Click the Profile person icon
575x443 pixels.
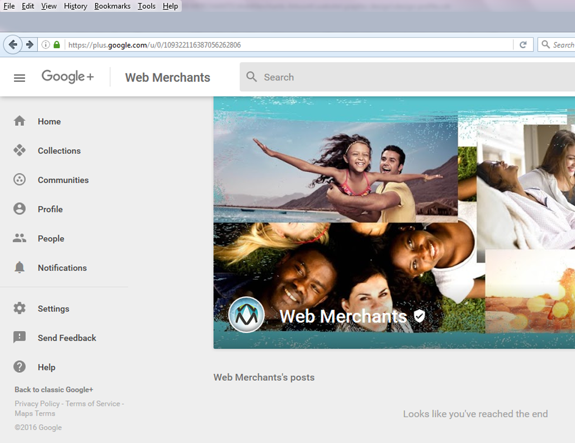pyautogui.click(x=19, y=209)
